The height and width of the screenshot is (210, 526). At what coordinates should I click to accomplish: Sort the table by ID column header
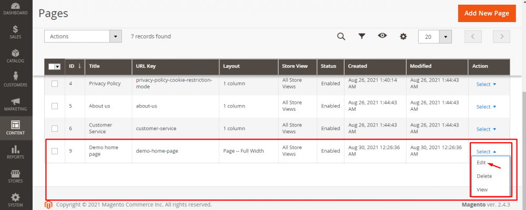pos(74,66)
